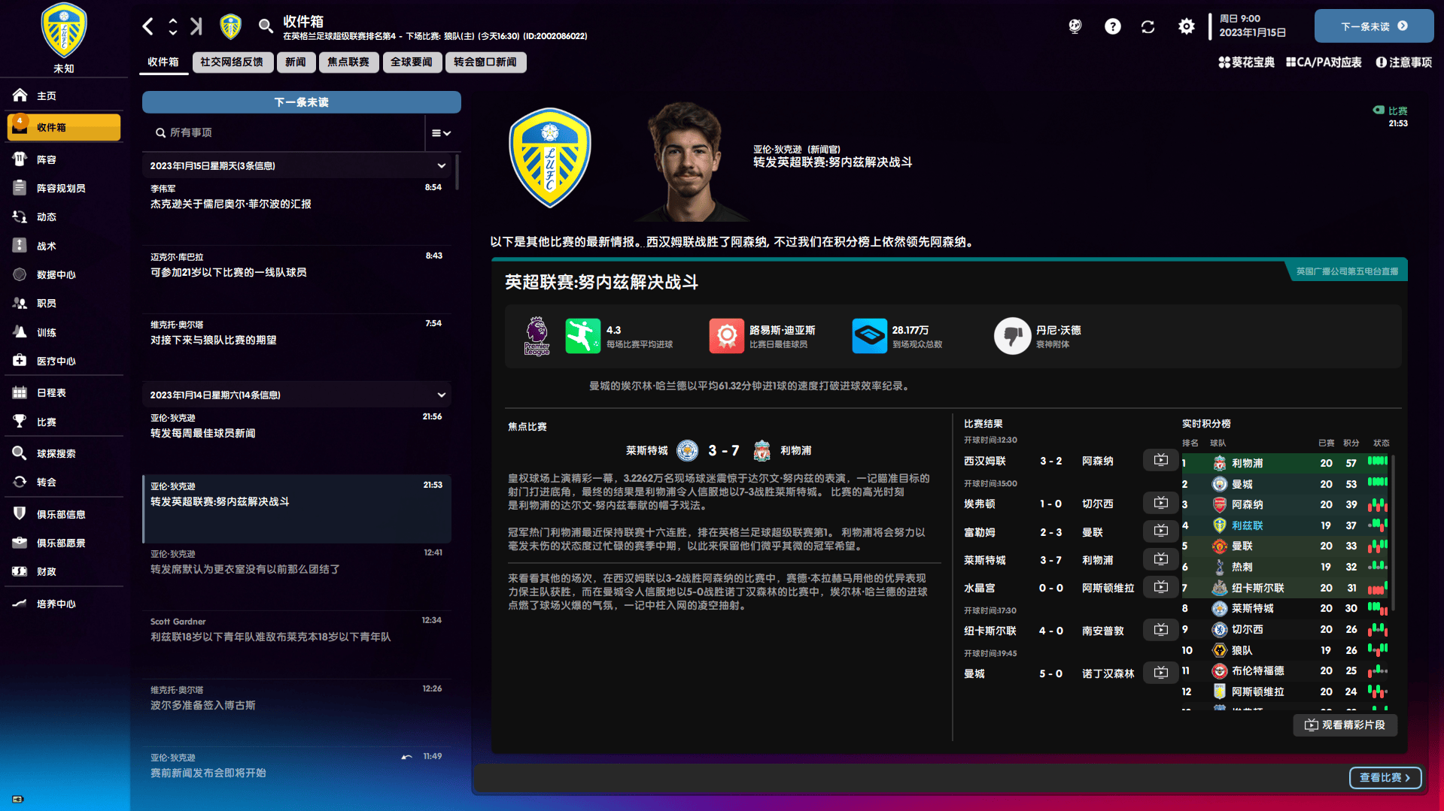Screen dimensions: 1444x811
Task: Select 利物浦 in the live league table
Action: 1285,463
